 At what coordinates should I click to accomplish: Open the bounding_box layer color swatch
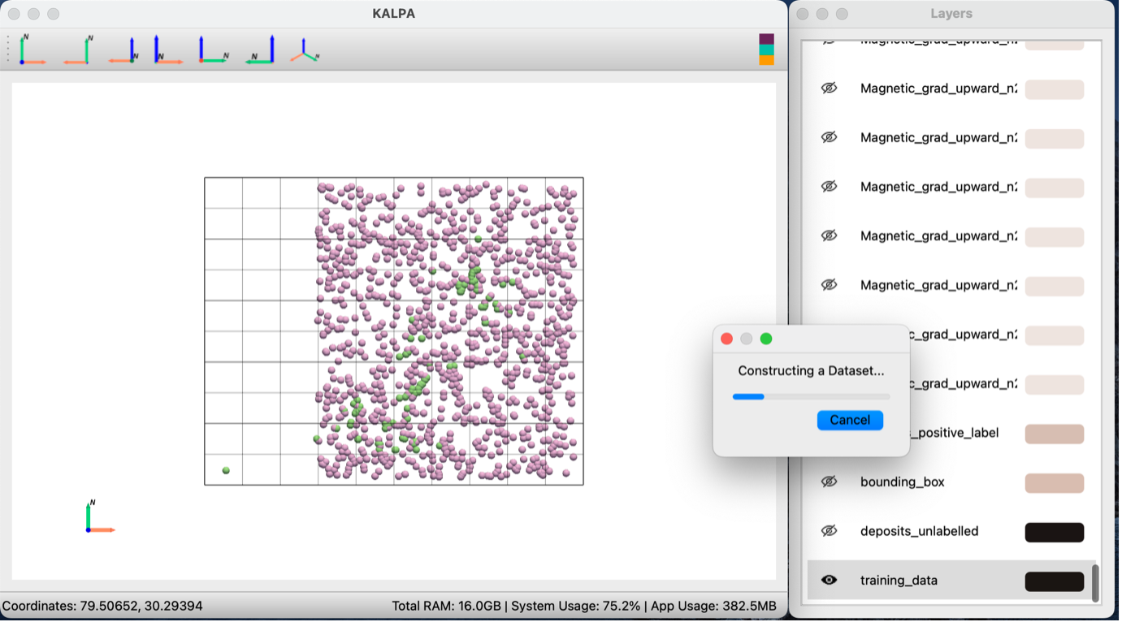[1054, 482]
